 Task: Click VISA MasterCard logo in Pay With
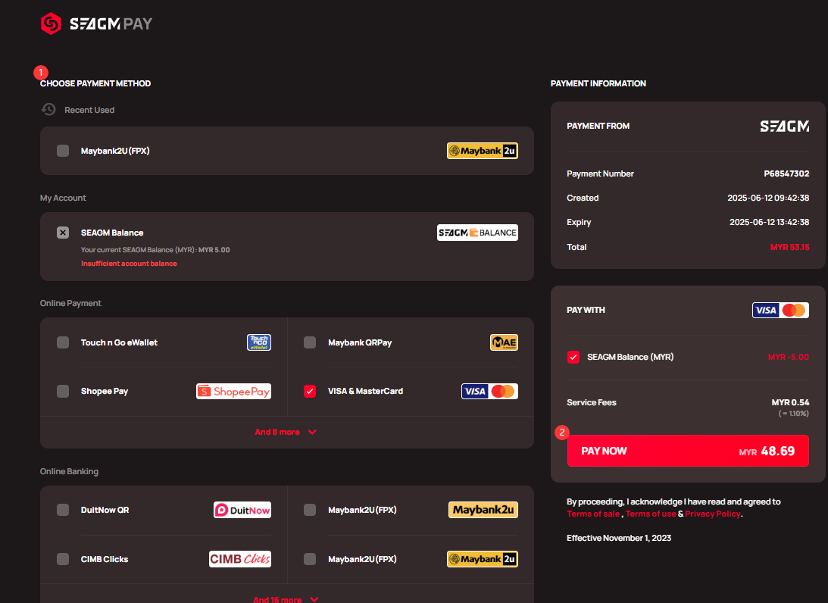click(780, 310)
